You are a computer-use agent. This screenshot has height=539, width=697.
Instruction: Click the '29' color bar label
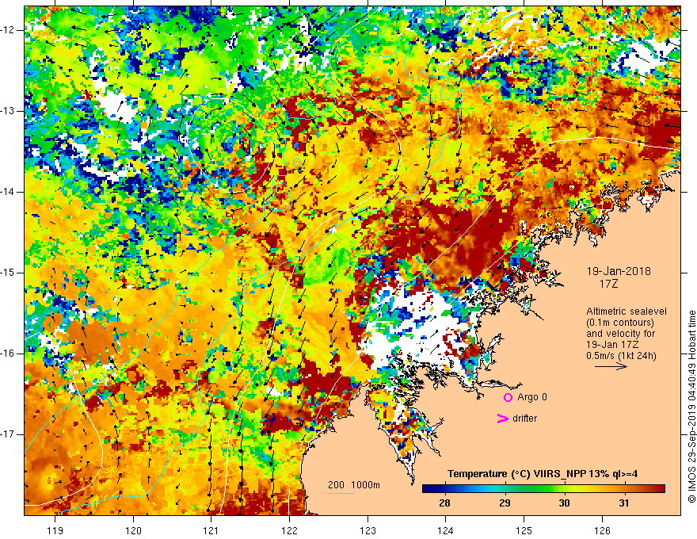[x=505, y=503]
